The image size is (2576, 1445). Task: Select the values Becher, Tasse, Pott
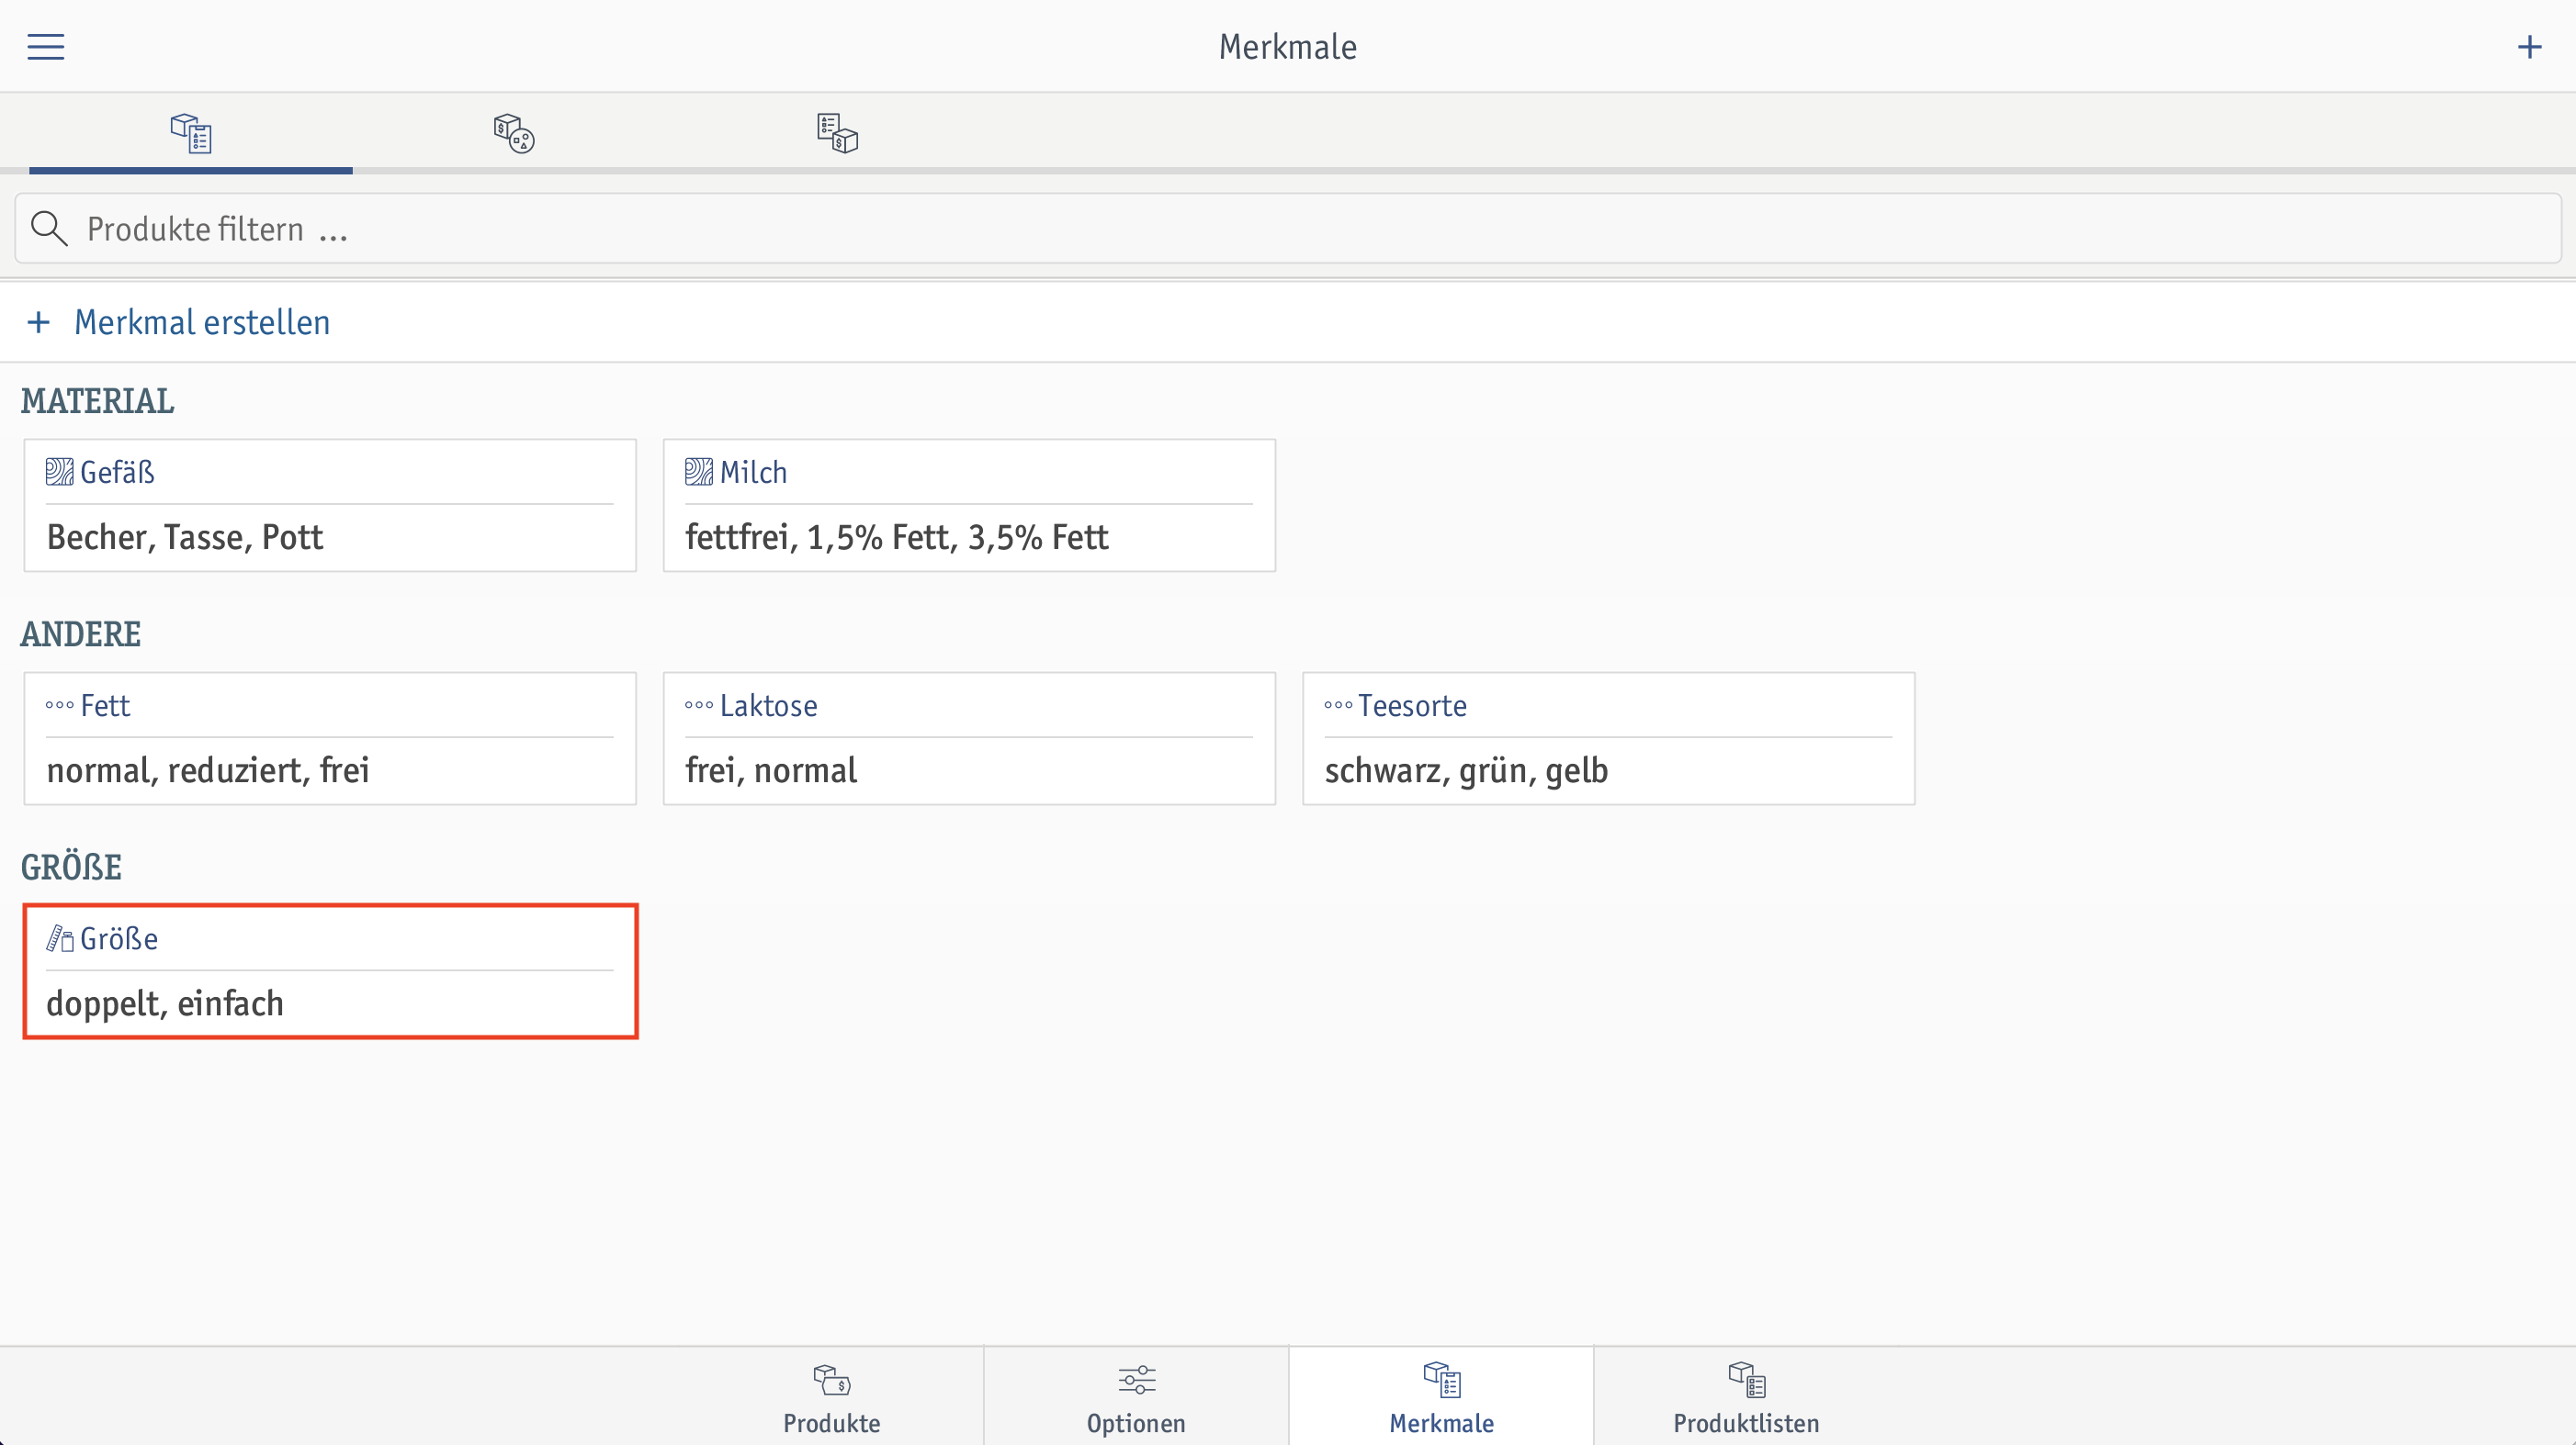click(x=185, y=537)
